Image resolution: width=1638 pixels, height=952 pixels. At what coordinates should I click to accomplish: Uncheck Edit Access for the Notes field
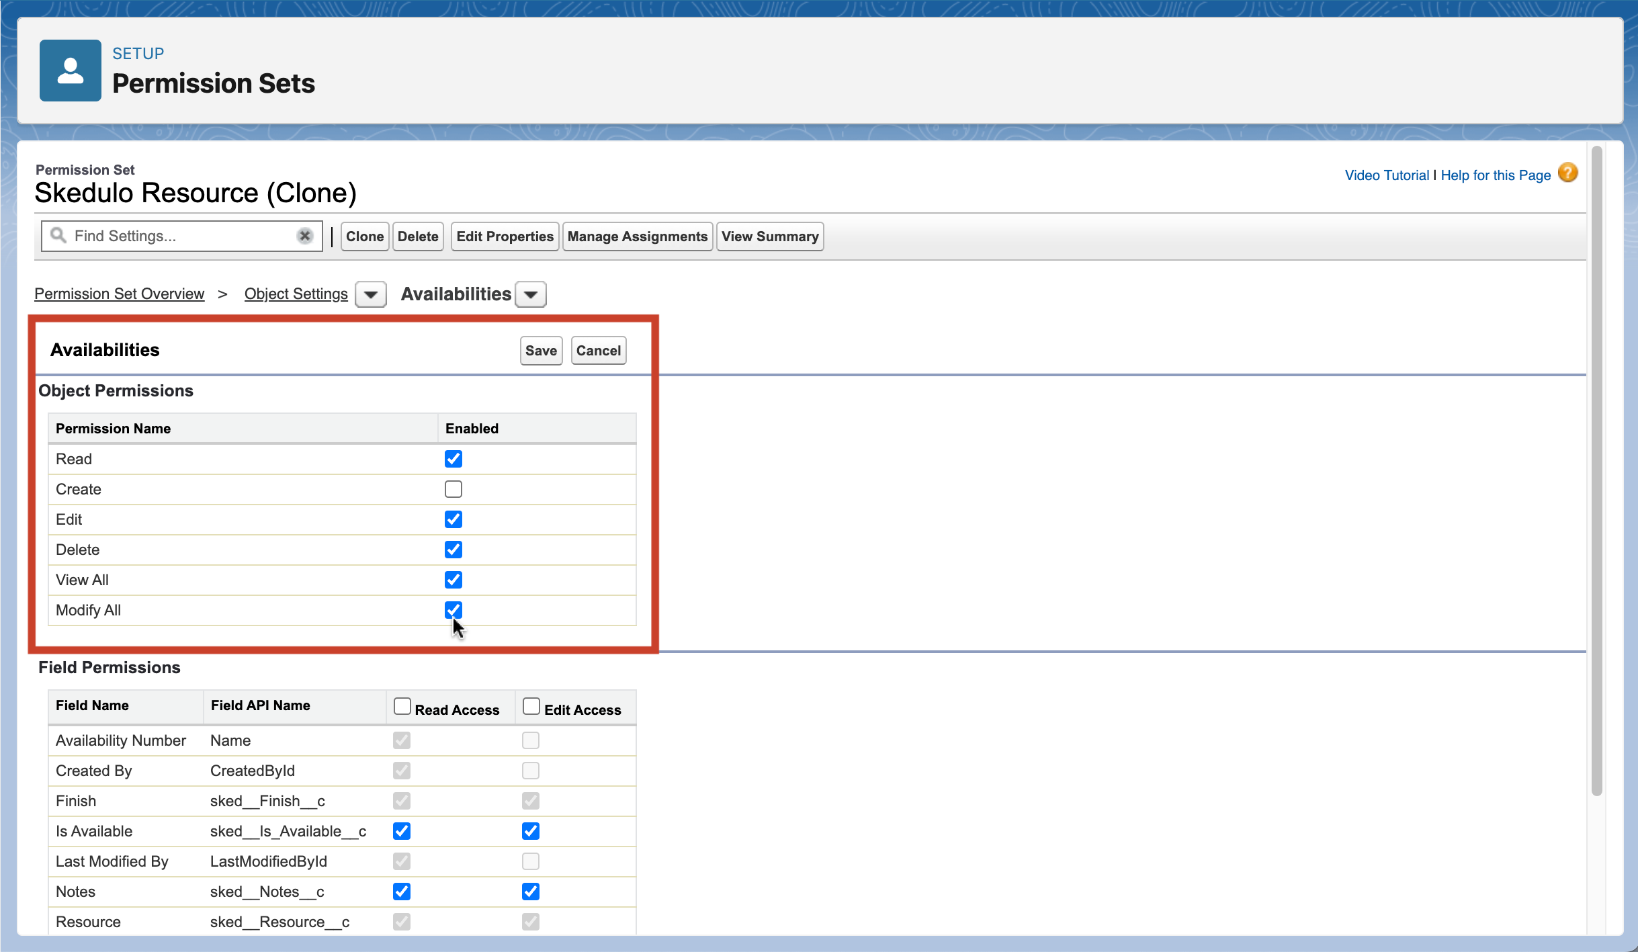pos(530,891)
